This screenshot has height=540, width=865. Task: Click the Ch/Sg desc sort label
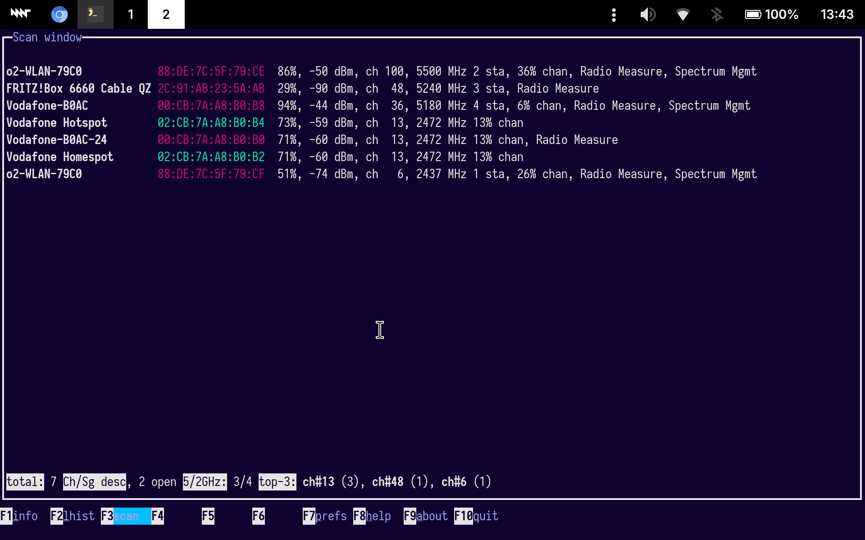coord(94,482)
